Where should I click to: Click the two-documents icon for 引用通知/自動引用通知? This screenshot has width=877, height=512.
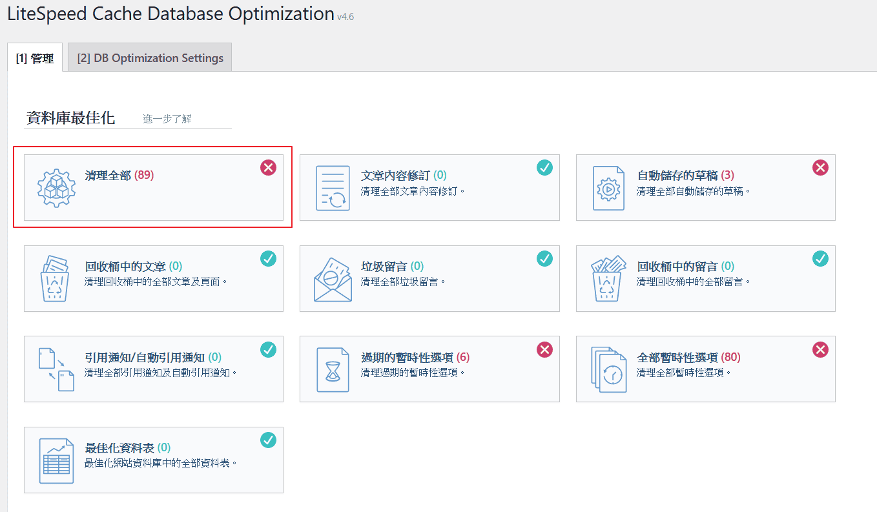point(57,369)
